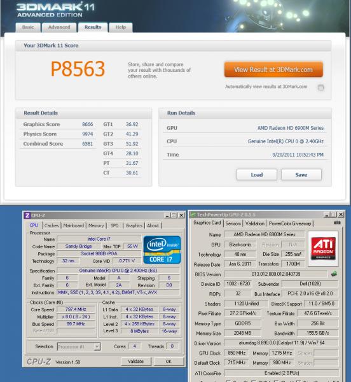Click the Load button in Run Details

[257, 175]
